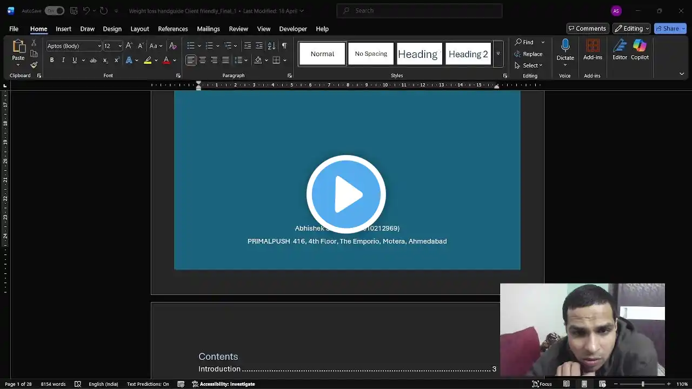Apply superscript formatting

[x=116, y=60]
